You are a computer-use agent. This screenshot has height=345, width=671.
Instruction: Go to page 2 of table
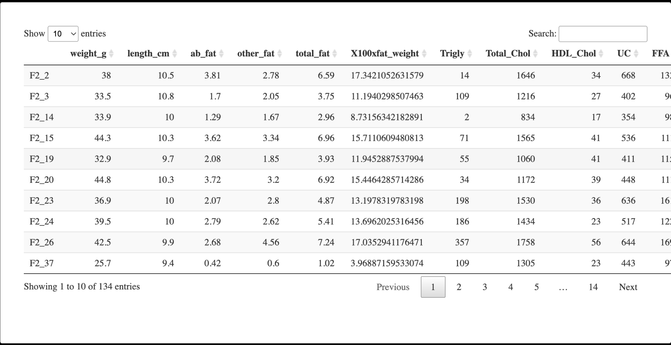(x=459, y=287)
